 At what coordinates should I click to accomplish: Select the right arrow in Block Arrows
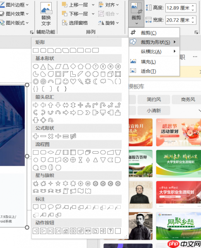[x=36, y=105]
